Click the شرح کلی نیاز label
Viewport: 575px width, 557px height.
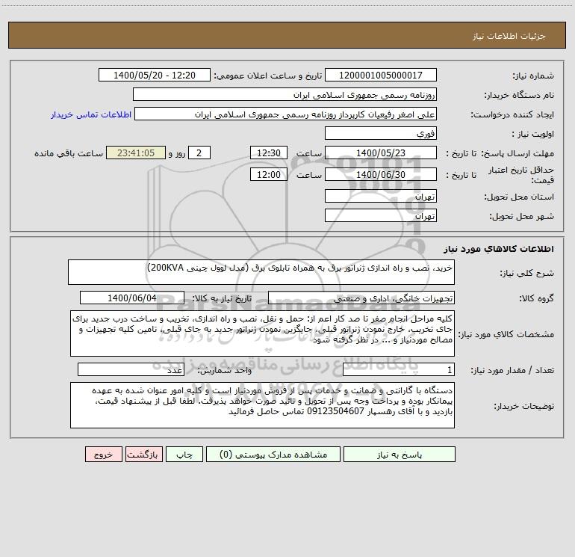527,273
